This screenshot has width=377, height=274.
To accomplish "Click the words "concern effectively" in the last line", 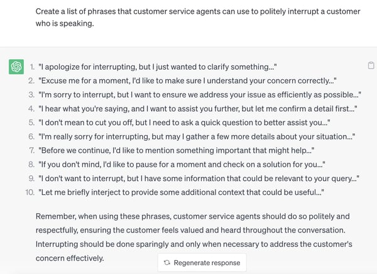I will (69, 258).
